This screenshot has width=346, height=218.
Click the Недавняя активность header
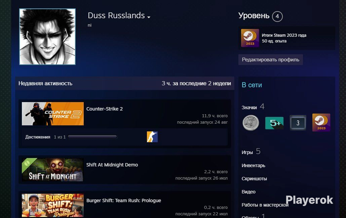click(45, 83)
